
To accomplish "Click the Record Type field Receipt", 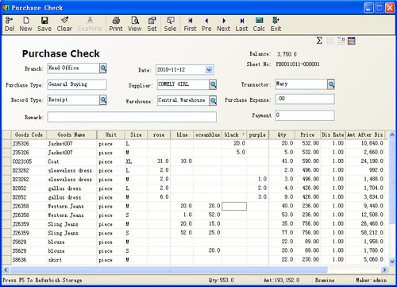I will click(73, 100).
